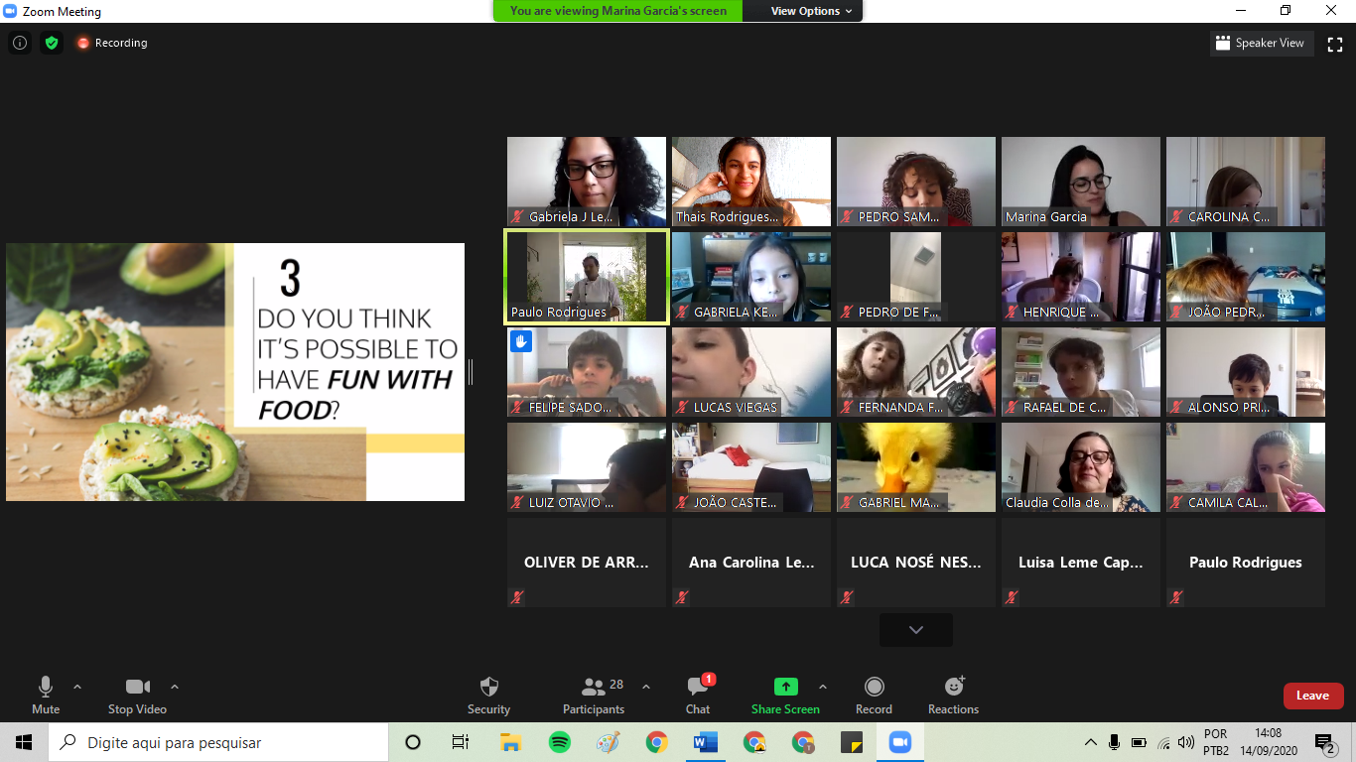
Task: Select the JOÃO PEDR... video tile
Action: click(x=1246, y=277)
